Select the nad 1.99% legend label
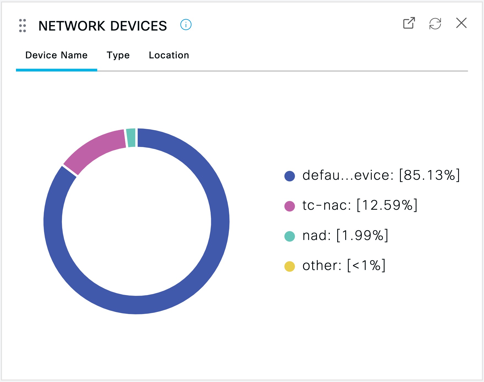Screen dimensions: 484x382 coord(345,236)
